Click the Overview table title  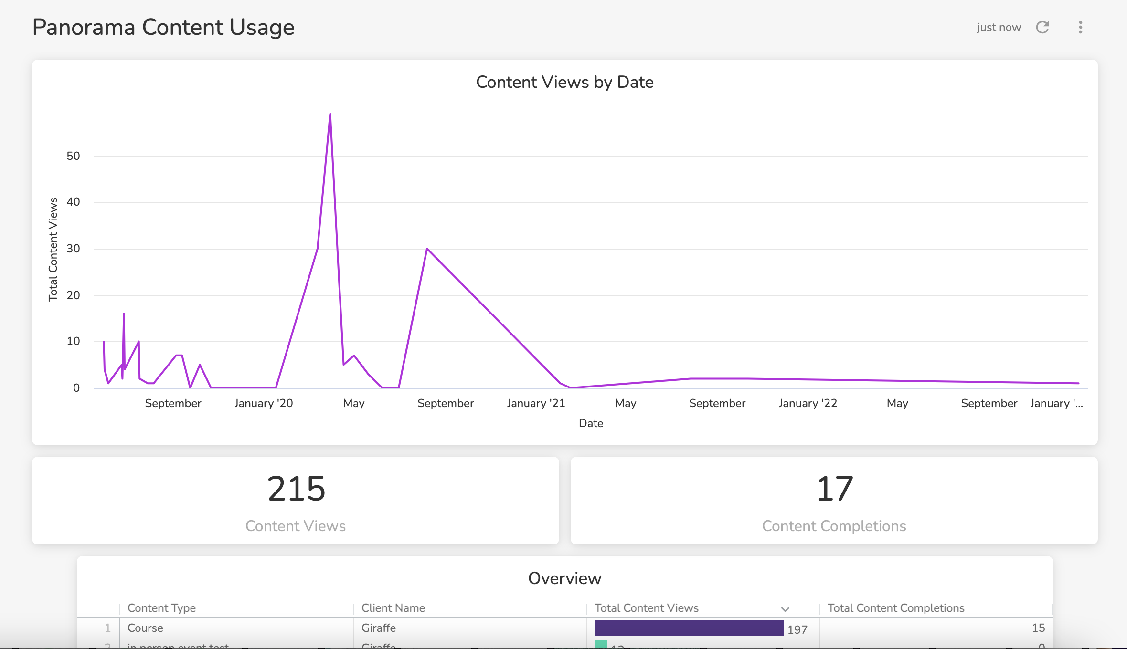pyautogui.click(x=564, y=578)
